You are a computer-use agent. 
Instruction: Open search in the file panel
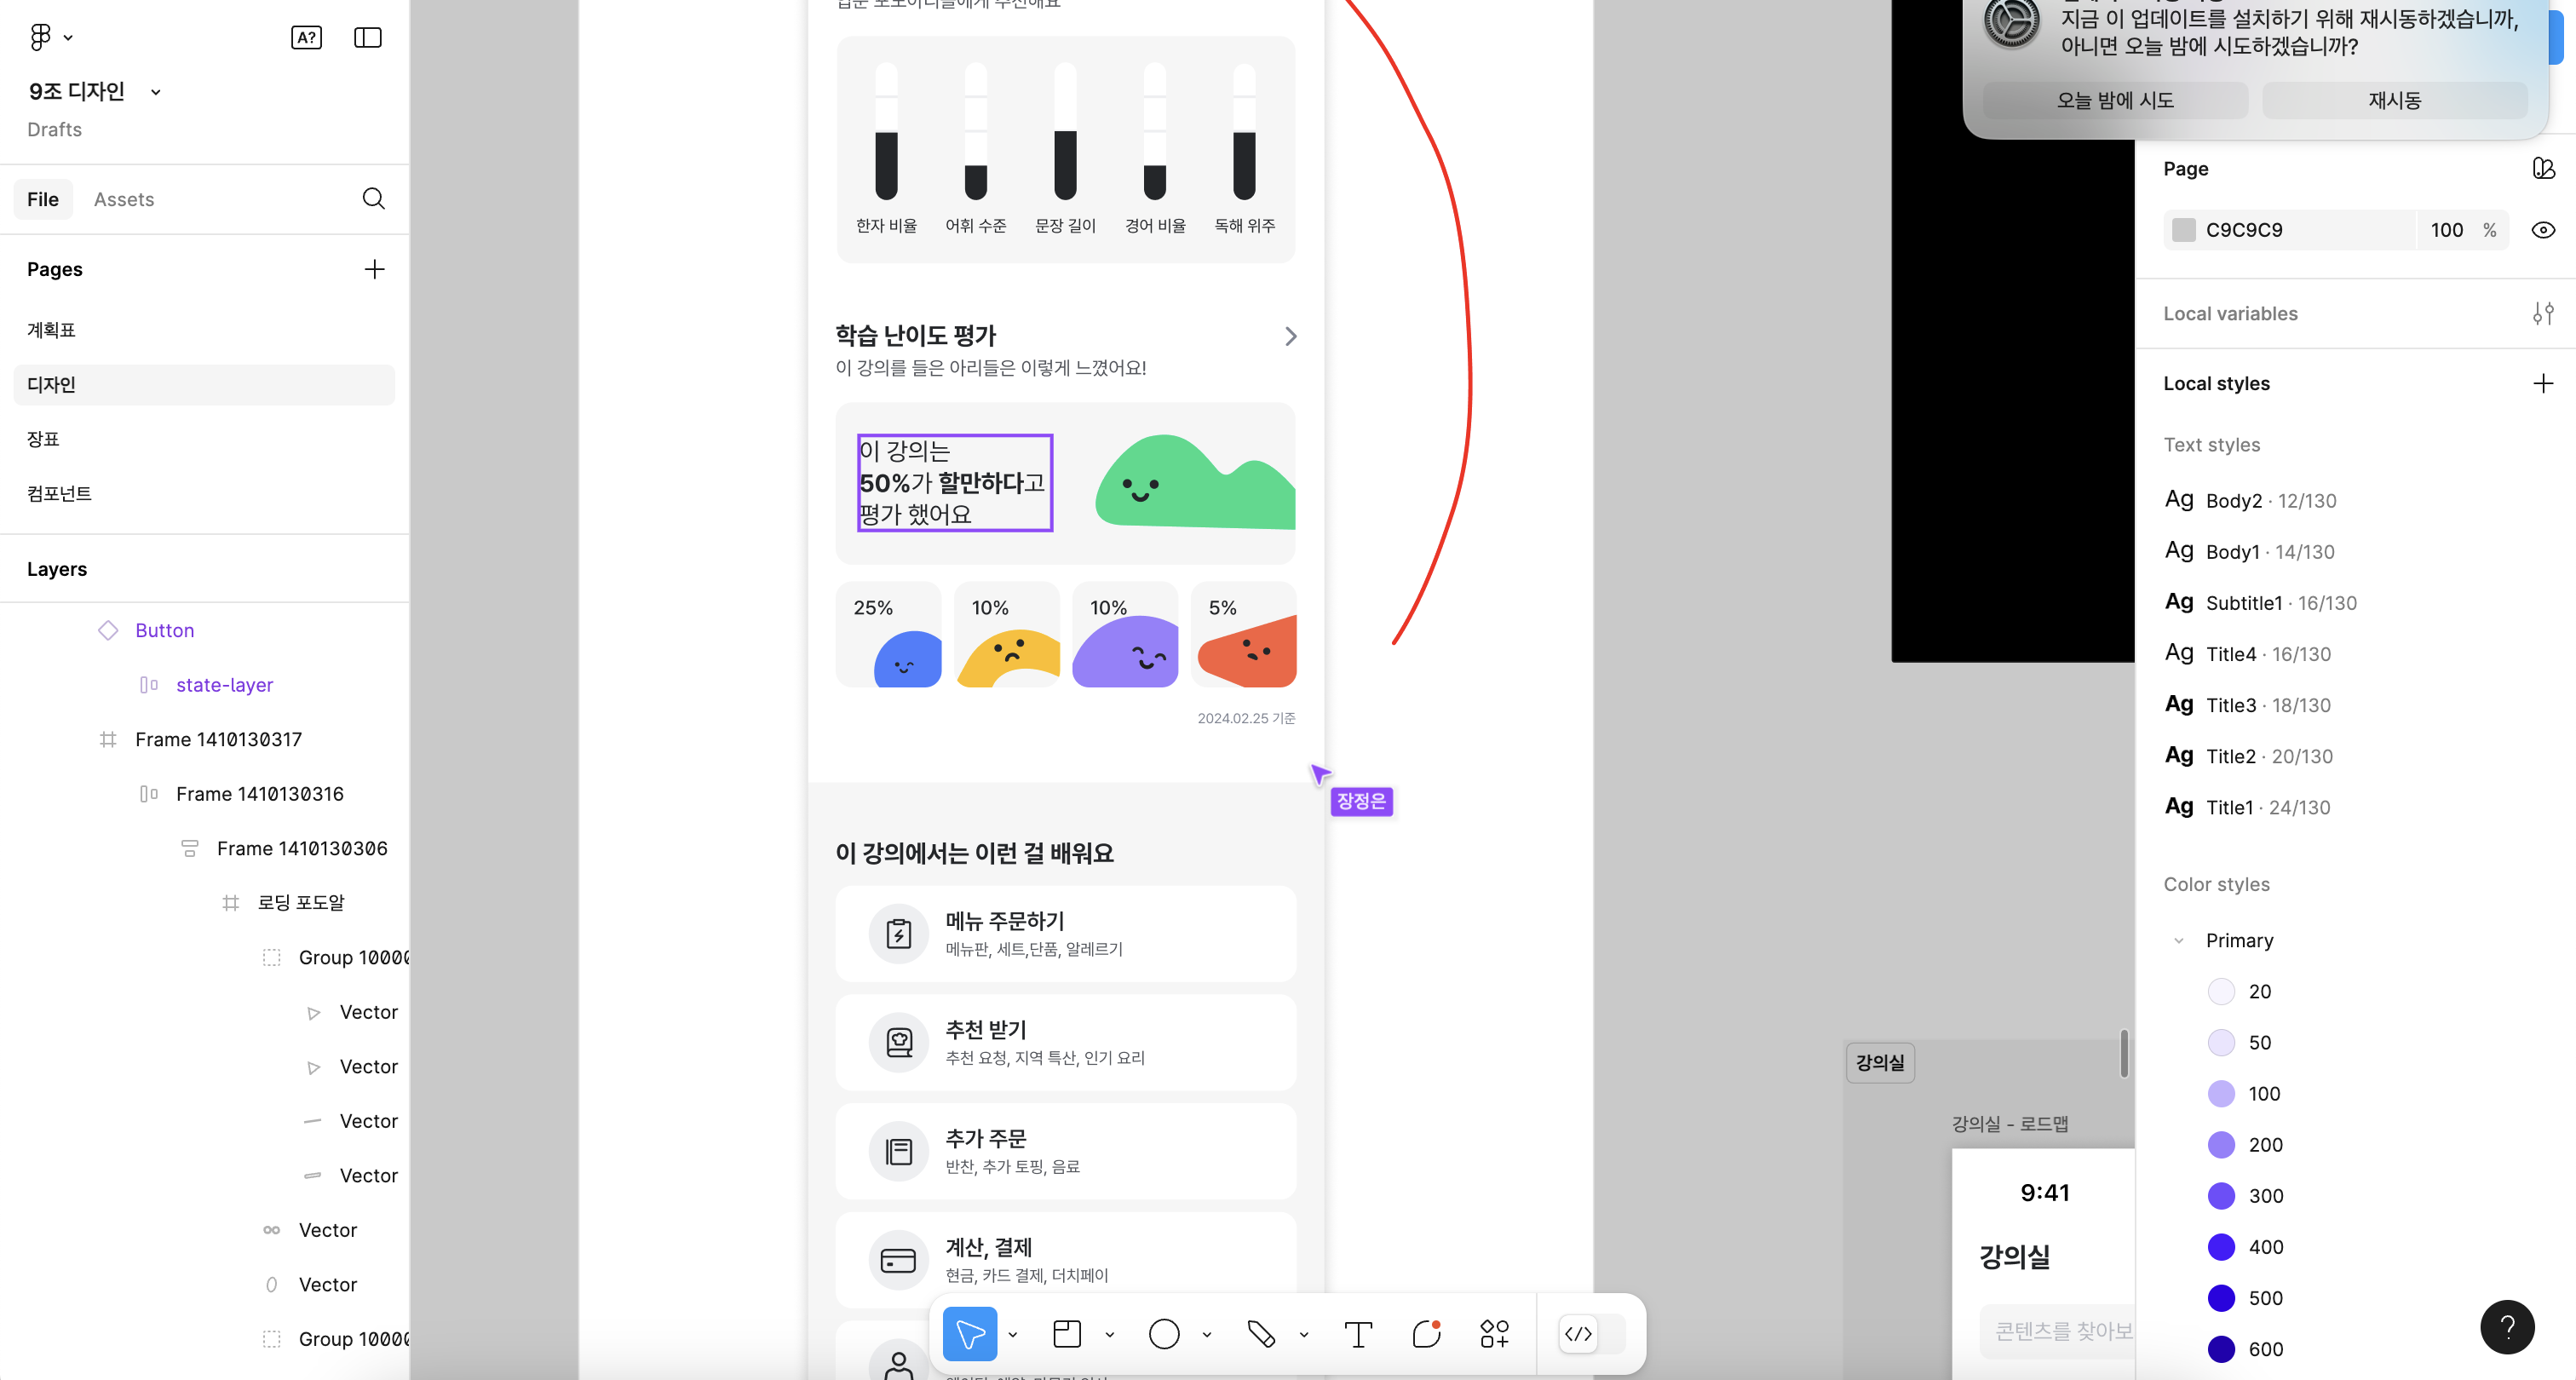(373, 199)
